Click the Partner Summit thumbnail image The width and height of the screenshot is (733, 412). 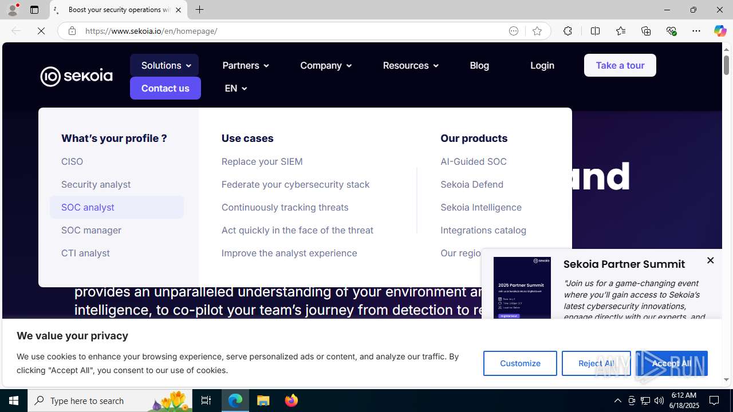(522, 288)
